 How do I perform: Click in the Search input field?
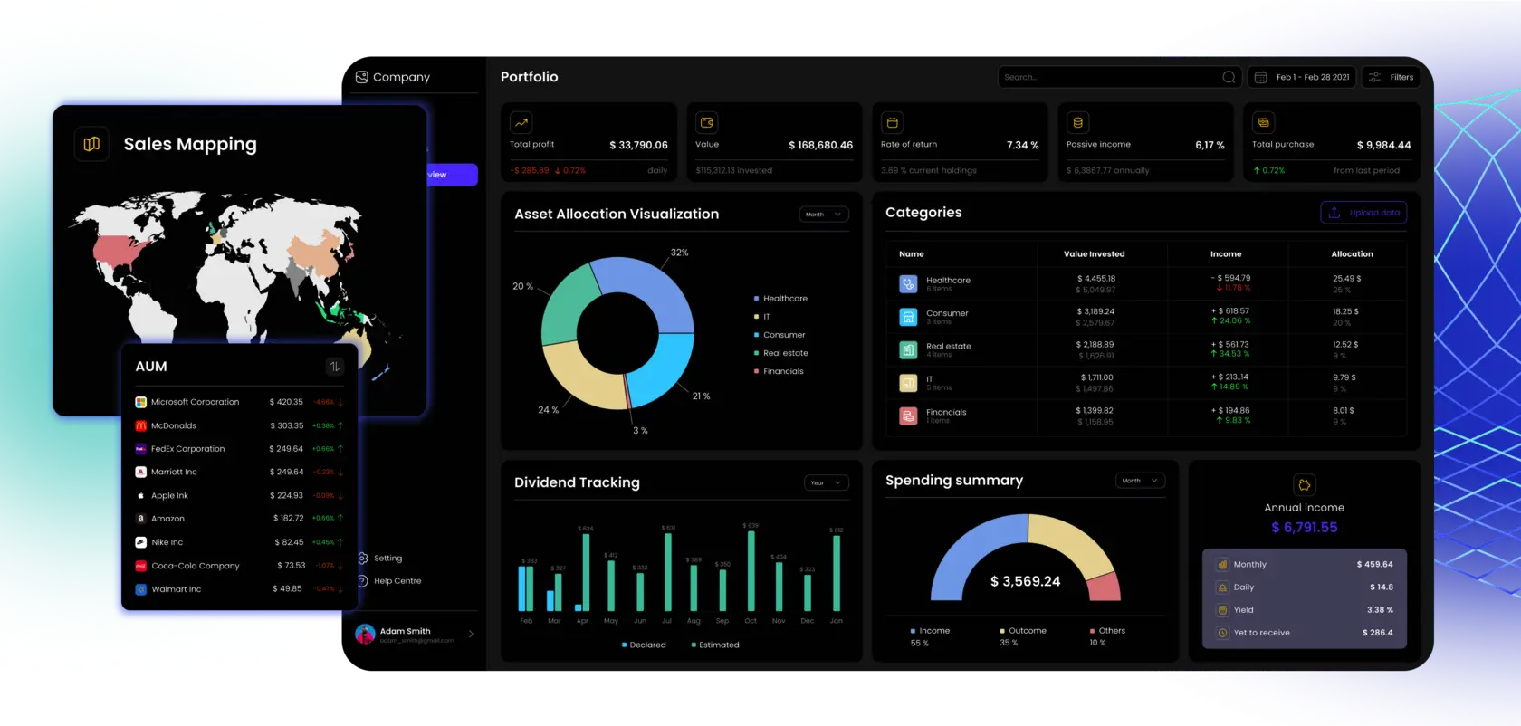[x=1109, y=77]
